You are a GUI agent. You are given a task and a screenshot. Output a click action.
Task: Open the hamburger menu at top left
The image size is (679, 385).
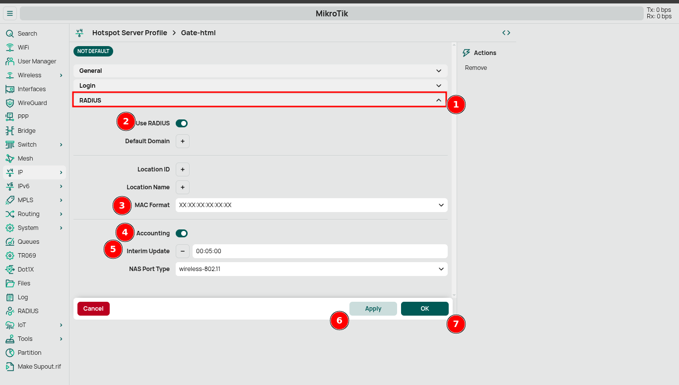coord(10,13)
